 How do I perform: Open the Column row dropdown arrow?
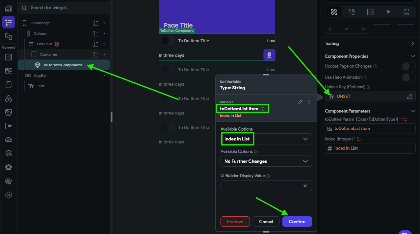point(104,33)
